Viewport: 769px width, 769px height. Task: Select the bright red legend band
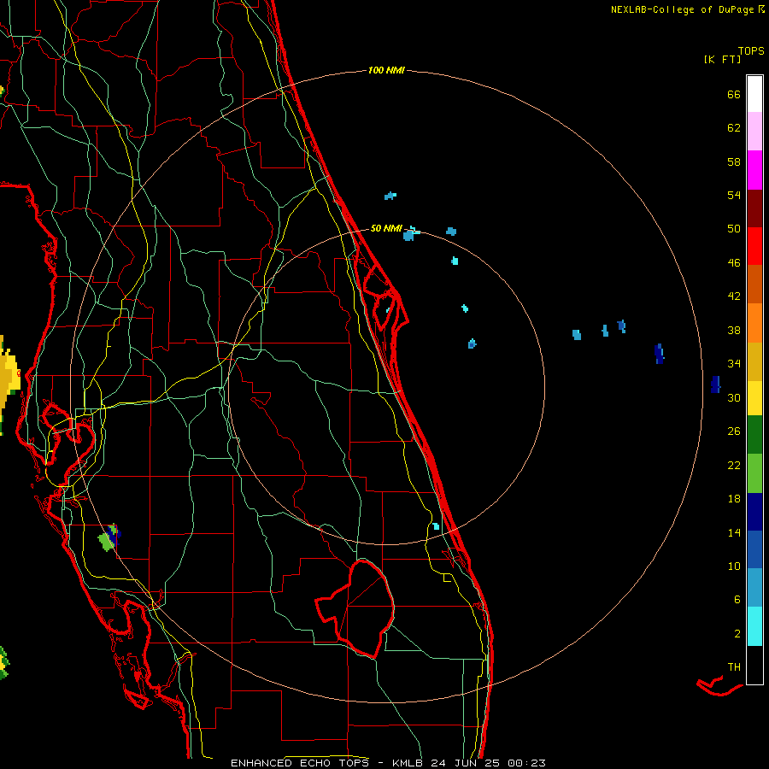pos(754,247)
